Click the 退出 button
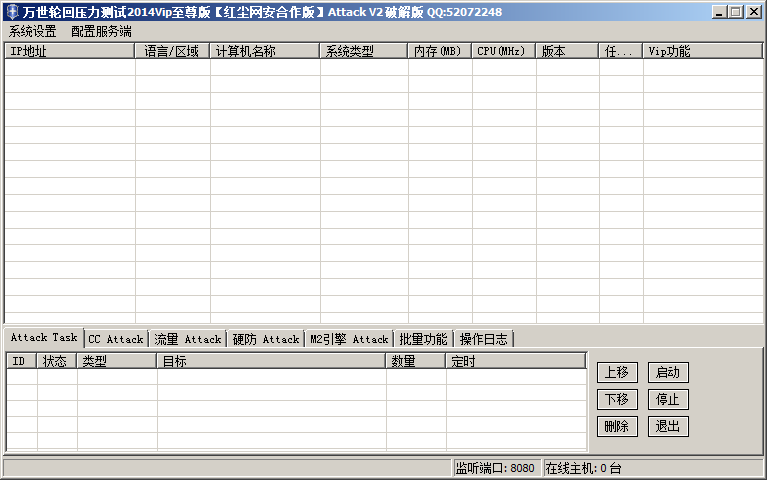Viewport: 767px width, 480px height. click(668, 427)
